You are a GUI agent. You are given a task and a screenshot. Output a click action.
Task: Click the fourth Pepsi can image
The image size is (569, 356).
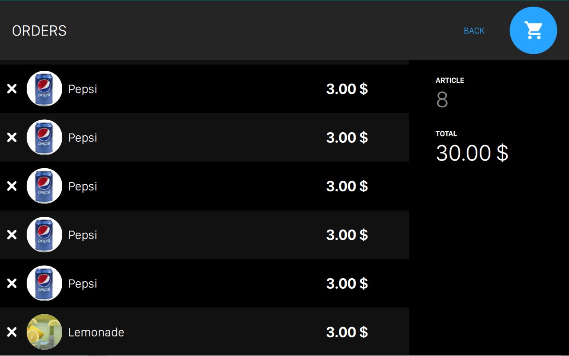coord(44,235)
